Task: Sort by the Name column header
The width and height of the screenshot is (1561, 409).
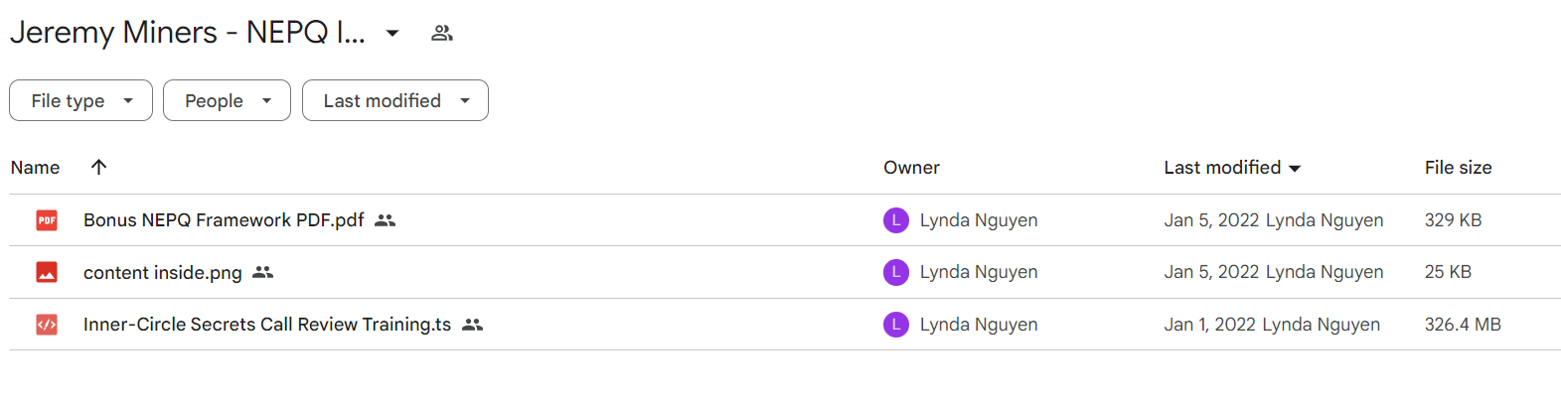Action: (36, 168)
